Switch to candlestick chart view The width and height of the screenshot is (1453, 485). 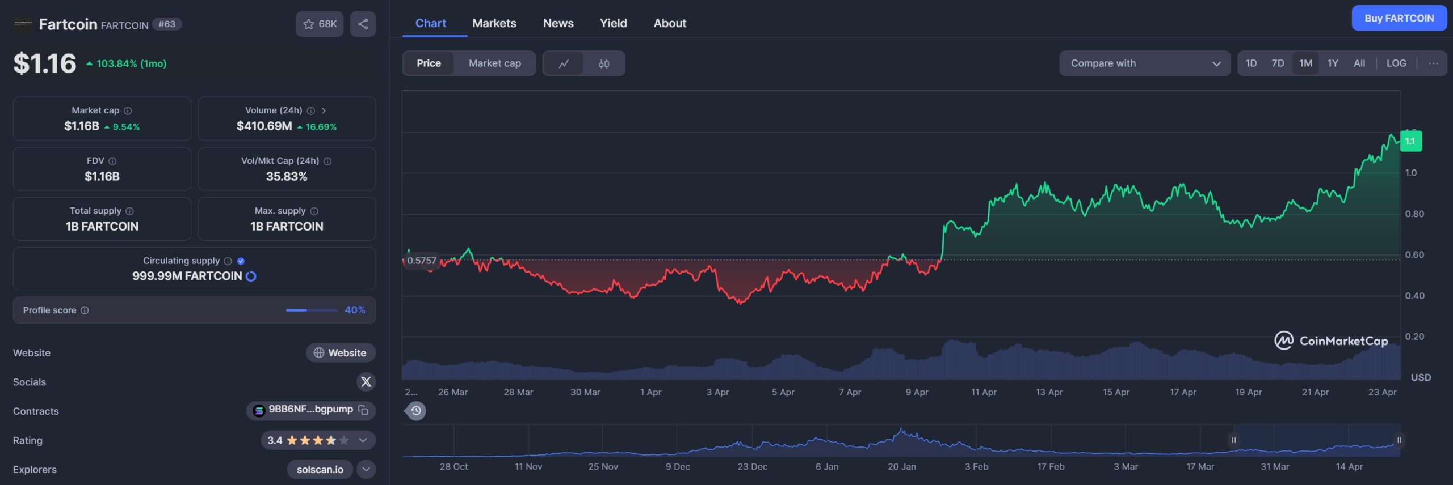point(604,63)
